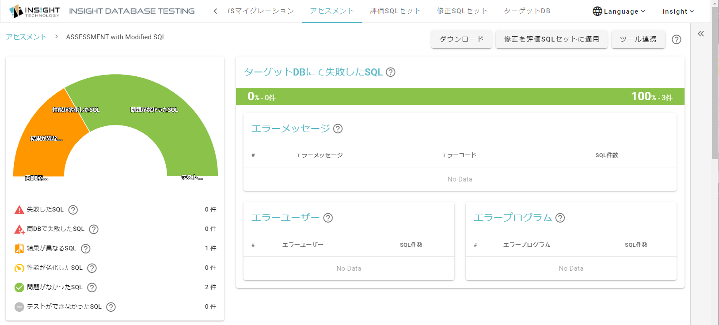
Task: Click help icon next to エラーユーザー
Action: pyautogui.click(x=328, y=218)
